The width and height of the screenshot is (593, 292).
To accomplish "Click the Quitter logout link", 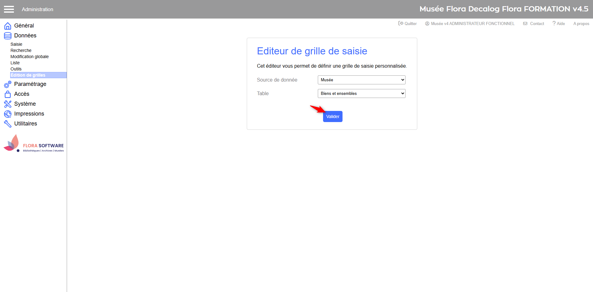I will pyautogui.click(x=407, y=24).
